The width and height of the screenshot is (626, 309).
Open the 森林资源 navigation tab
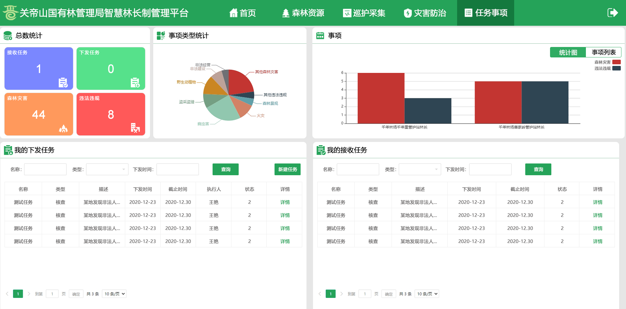pyautogui.click(x=303, y=13)
